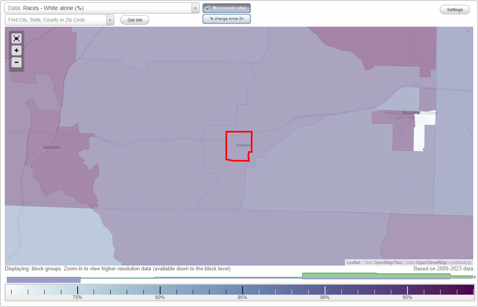Zoom out using the minus icon
The height and width of the screenshot is (307, 478).
tap(16, 63)
